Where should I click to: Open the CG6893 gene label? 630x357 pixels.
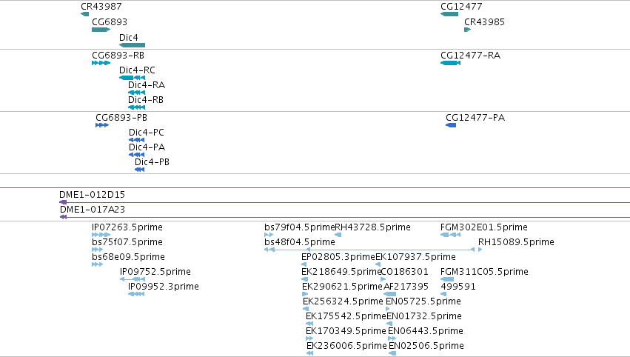(110, 22)
